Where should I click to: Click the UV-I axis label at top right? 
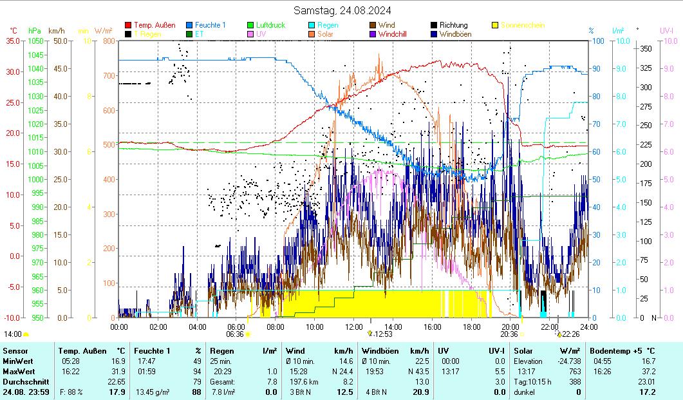(x=666, y=30)
